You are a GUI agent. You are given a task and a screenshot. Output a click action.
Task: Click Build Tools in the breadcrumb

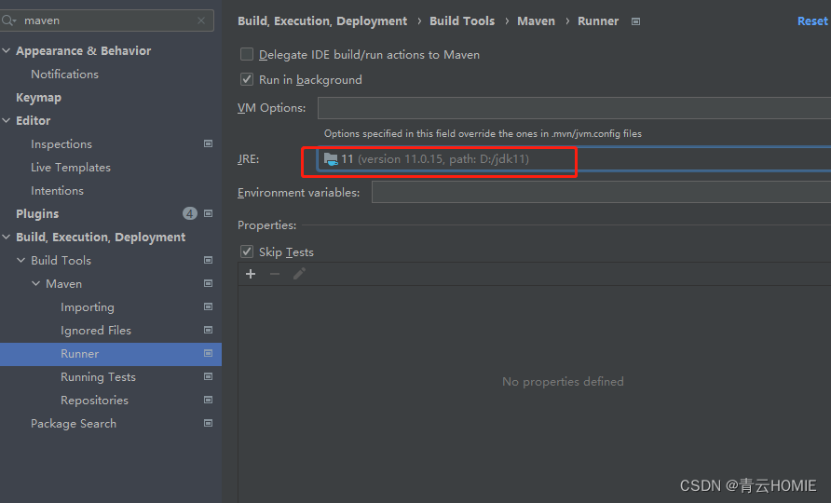pyautogui.click(x=462, y=21)
